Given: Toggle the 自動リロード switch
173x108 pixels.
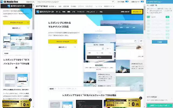Looking at the screenshot, I should 142,2.
